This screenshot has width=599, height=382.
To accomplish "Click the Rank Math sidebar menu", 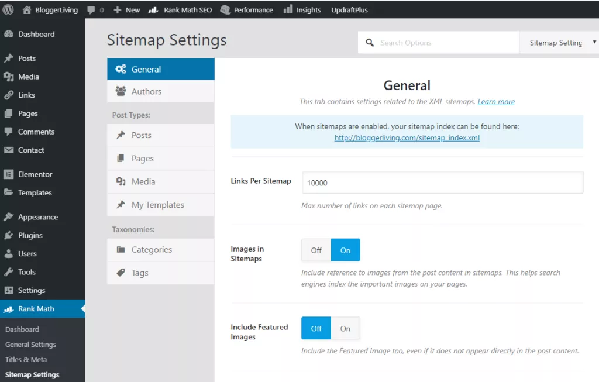I will 42,309.
